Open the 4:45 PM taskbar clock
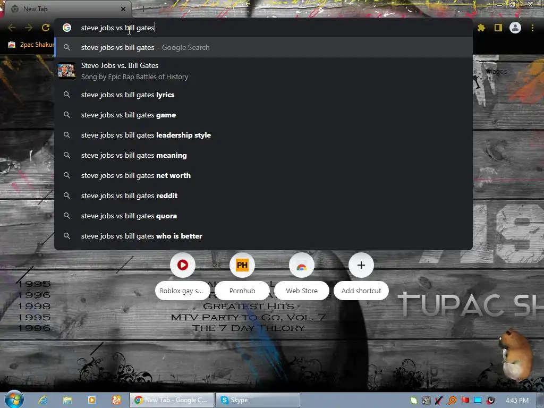 (x=517, y=401)
